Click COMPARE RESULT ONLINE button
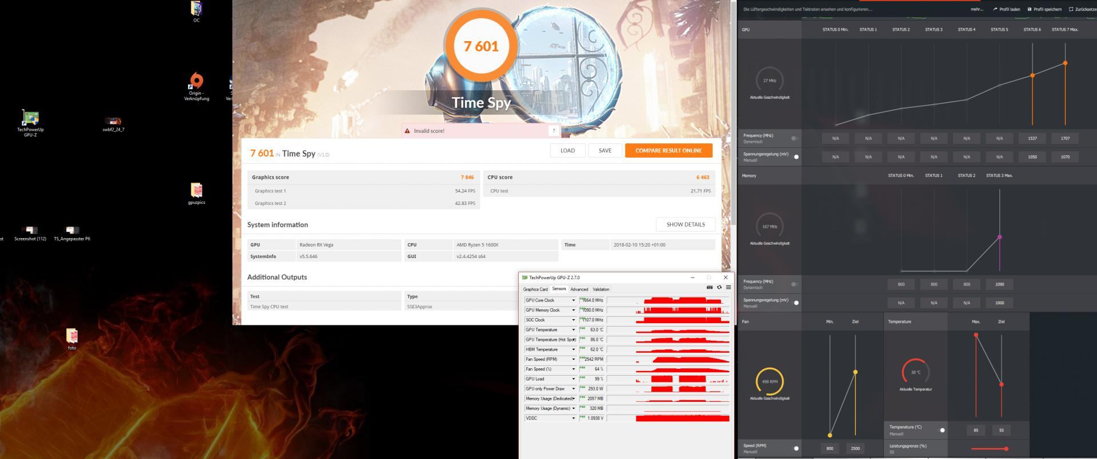 (668, 150)
